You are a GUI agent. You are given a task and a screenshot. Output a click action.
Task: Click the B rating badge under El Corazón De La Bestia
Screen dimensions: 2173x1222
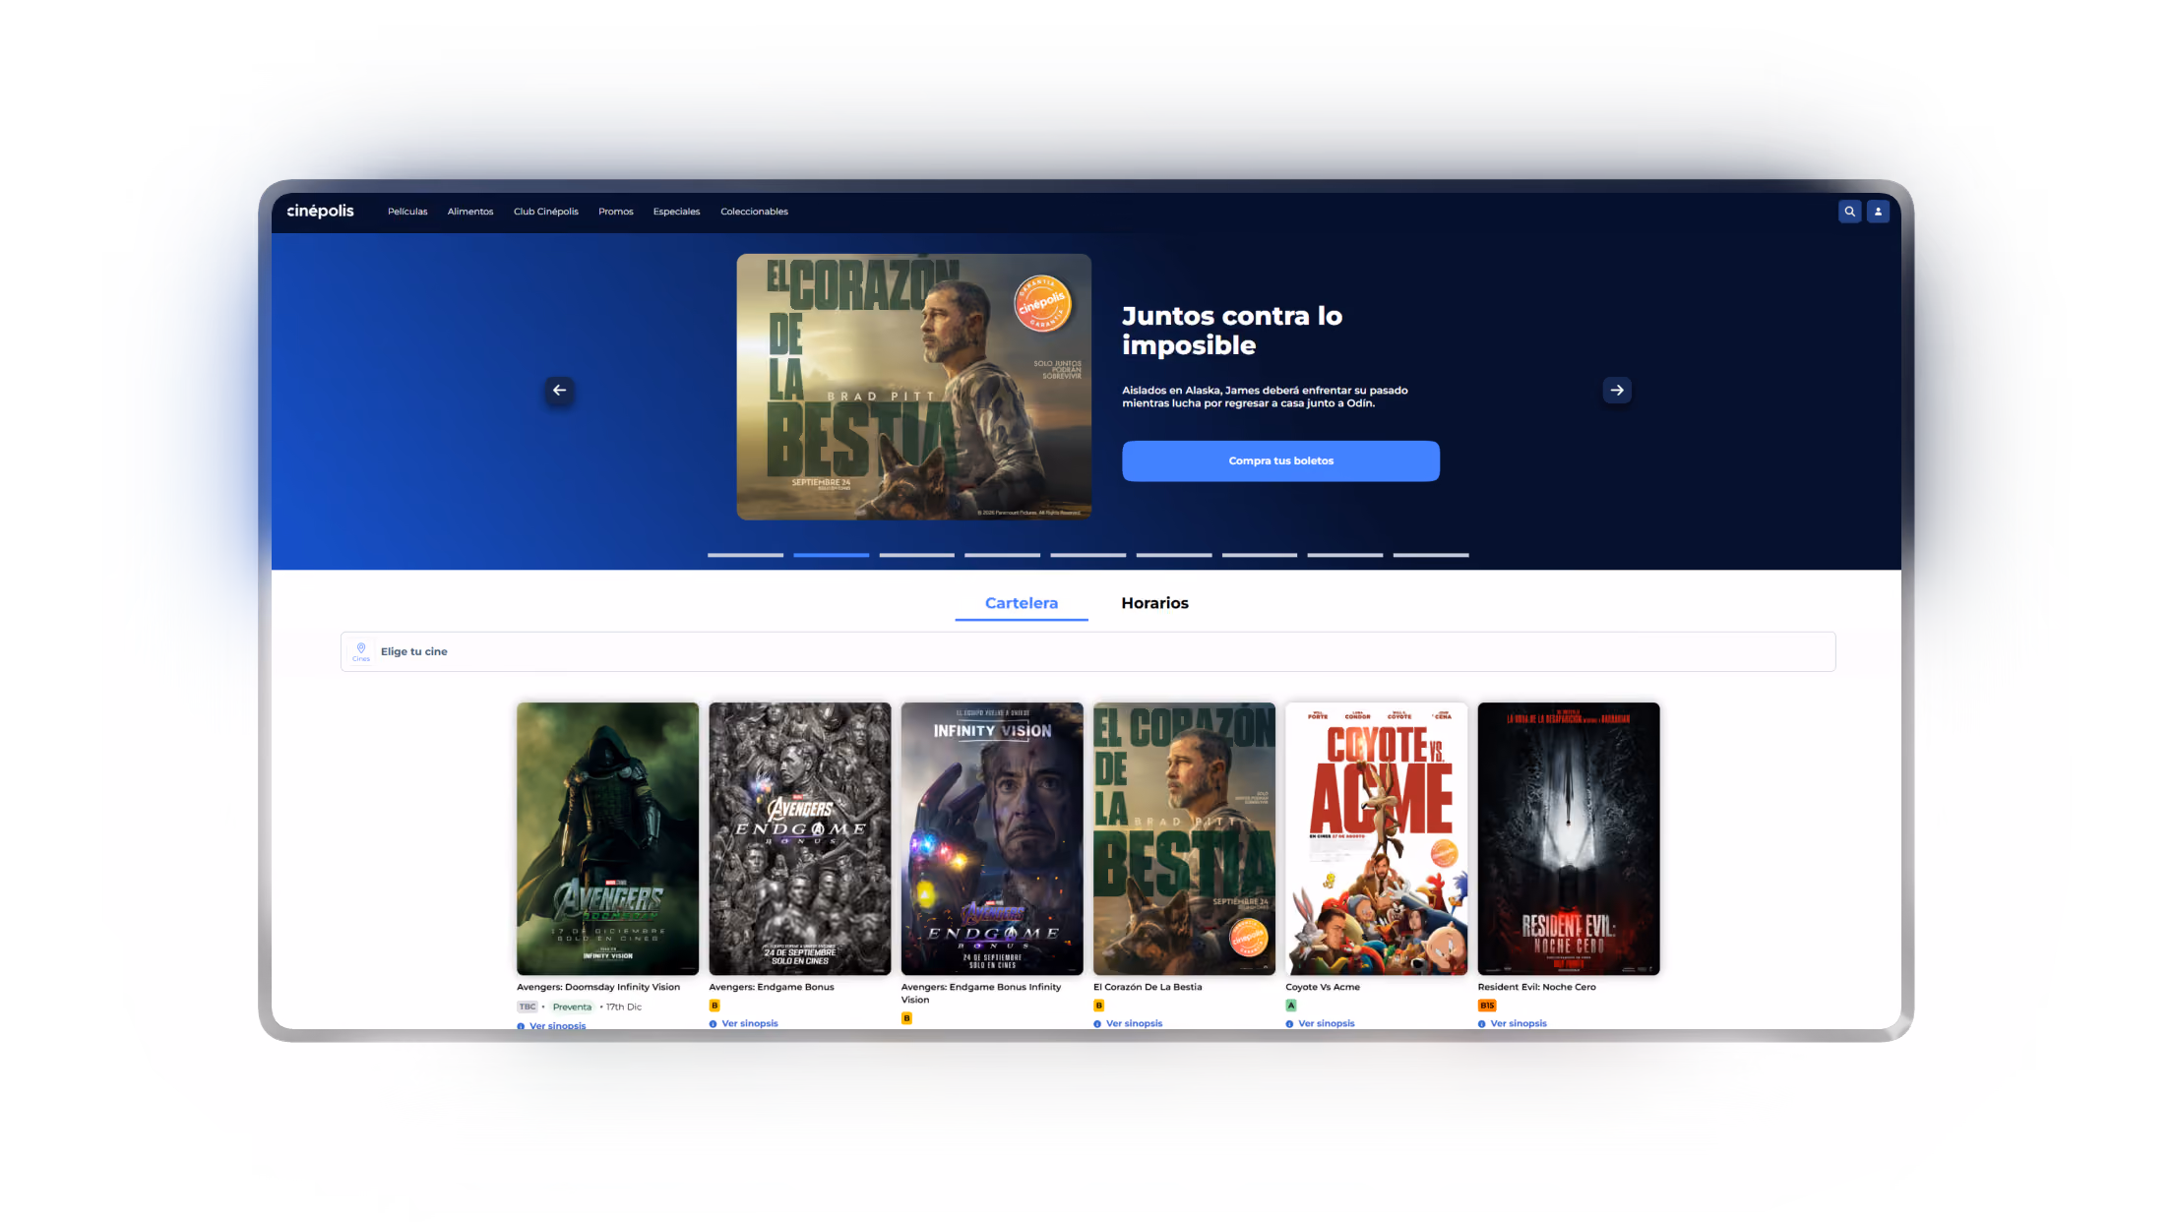click(1098, 1006)
